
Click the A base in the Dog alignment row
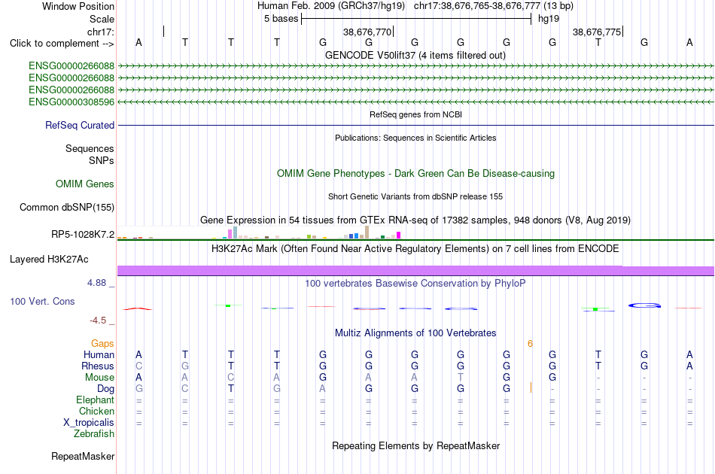coord(322,389)
